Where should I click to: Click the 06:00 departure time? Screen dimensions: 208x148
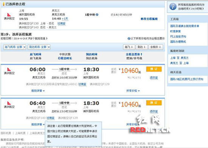point(37,69)
